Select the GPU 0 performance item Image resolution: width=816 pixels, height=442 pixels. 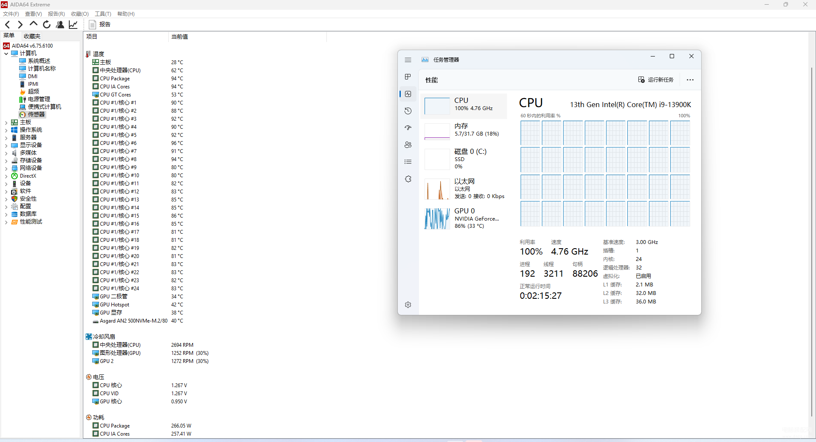[464, 219]
